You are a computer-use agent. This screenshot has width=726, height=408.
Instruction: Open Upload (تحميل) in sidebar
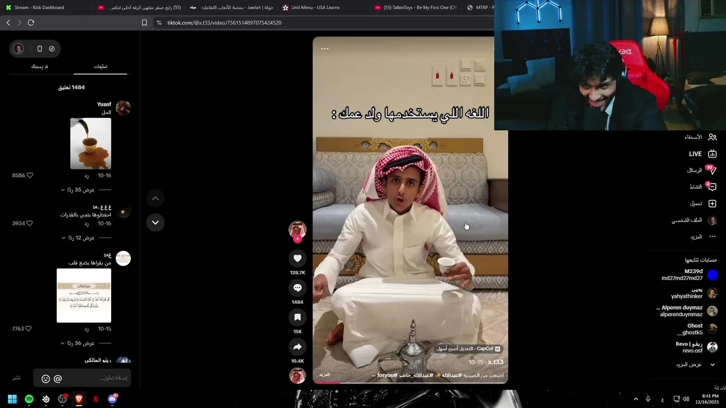703,203
